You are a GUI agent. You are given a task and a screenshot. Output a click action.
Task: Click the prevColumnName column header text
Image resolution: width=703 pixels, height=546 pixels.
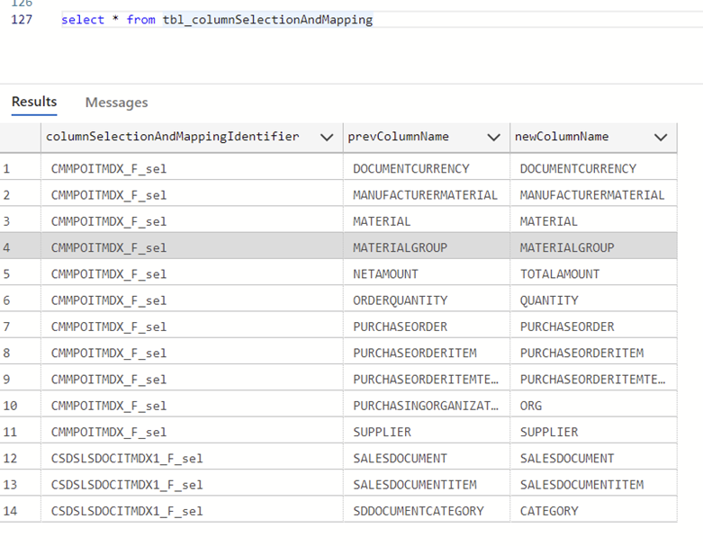pyautogui.click(x=398, y=136)
